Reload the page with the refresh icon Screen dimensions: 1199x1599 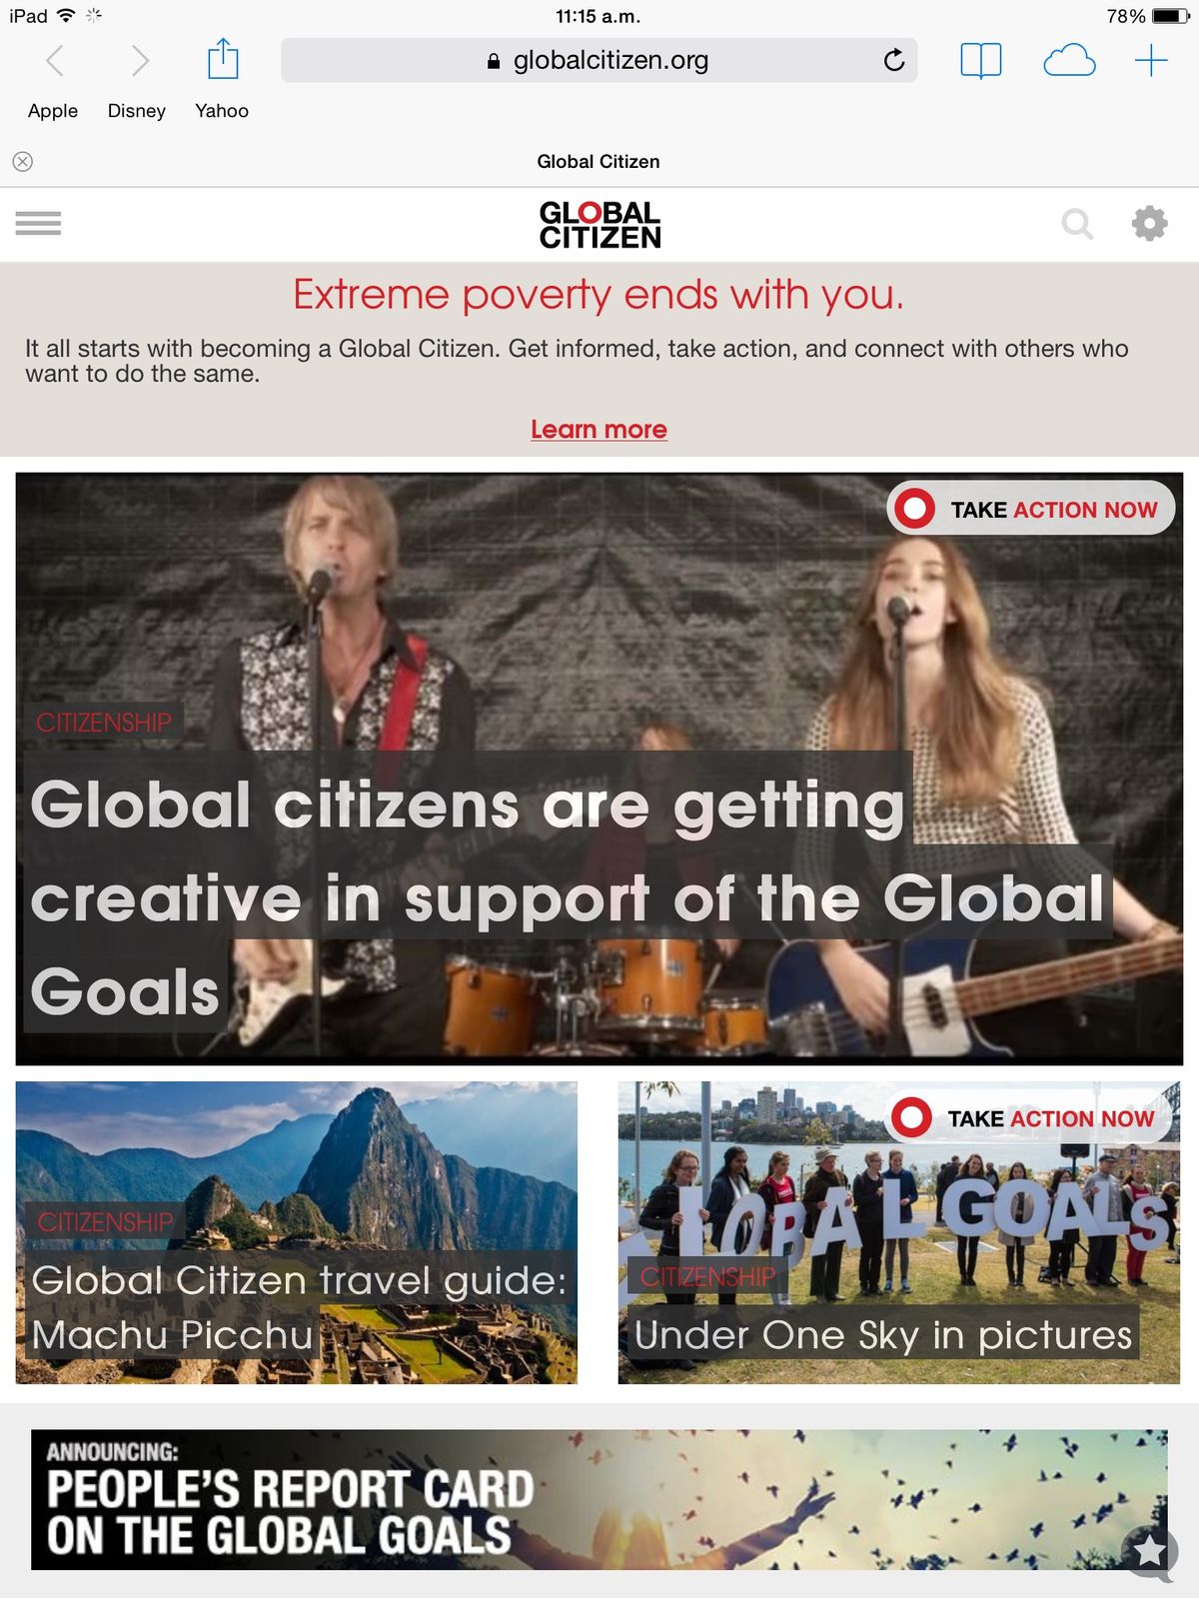point(894,61)
